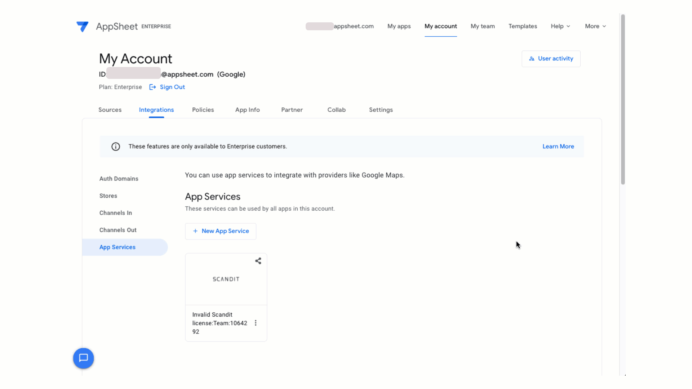Click the App Services heading
The image size is (692, 389).
tap(213, 197)
